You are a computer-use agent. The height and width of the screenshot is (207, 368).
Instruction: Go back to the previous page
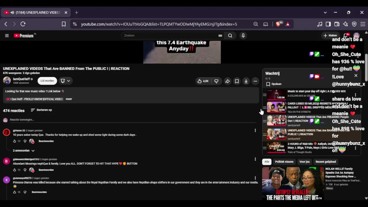click(x=6, y=24)
